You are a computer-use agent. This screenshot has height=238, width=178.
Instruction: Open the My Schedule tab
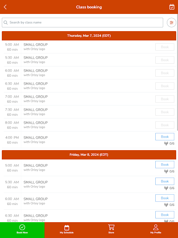point(67,230)
